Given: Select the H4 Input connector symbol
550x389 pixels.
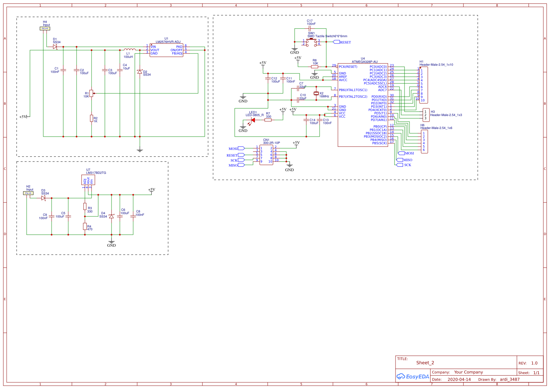Looking at the screenshot, I should [45, 29].
